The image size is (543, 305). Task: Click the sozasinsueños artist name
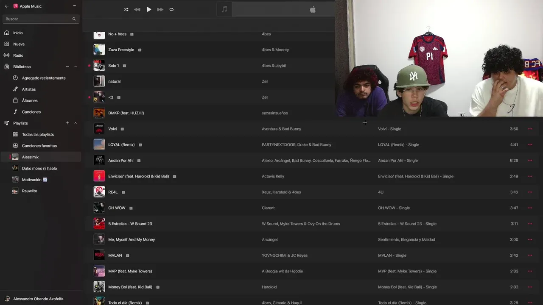[275, 113]
